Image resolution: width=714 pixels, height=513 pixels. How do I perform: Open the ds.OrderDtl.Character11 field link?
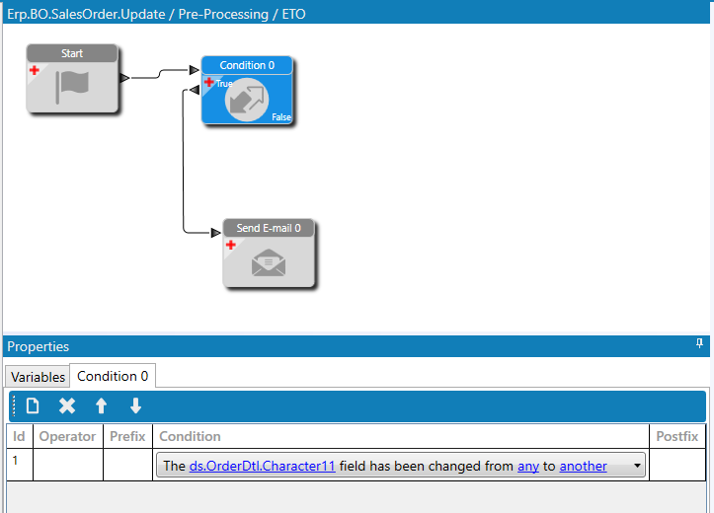263,467
